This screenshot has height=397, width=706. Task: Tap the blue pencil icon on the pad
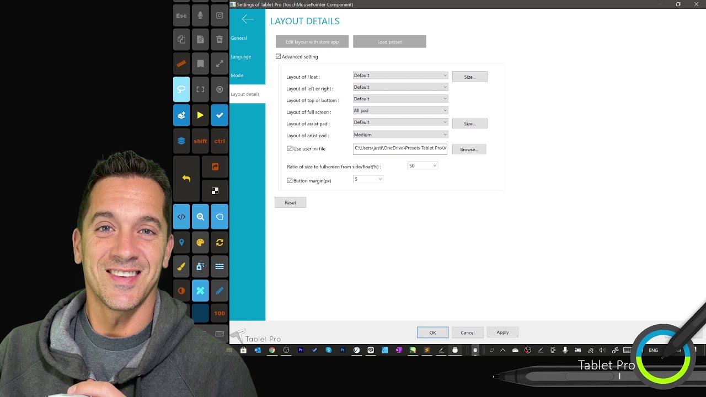coord(220,291)
